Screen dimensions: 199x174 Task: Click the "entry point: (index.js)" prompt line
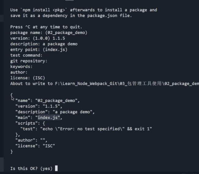click(39, 50)
